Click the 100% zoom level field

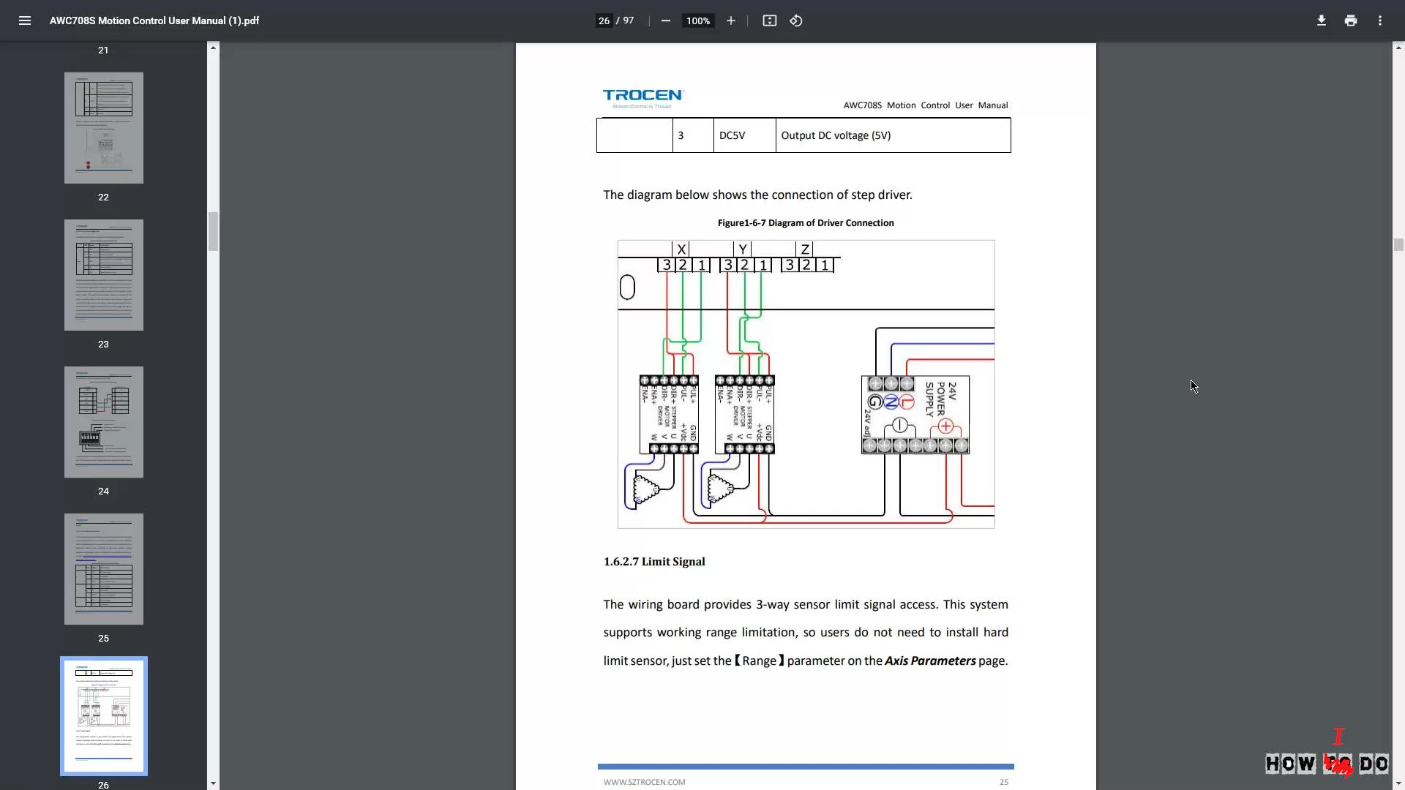697,20
